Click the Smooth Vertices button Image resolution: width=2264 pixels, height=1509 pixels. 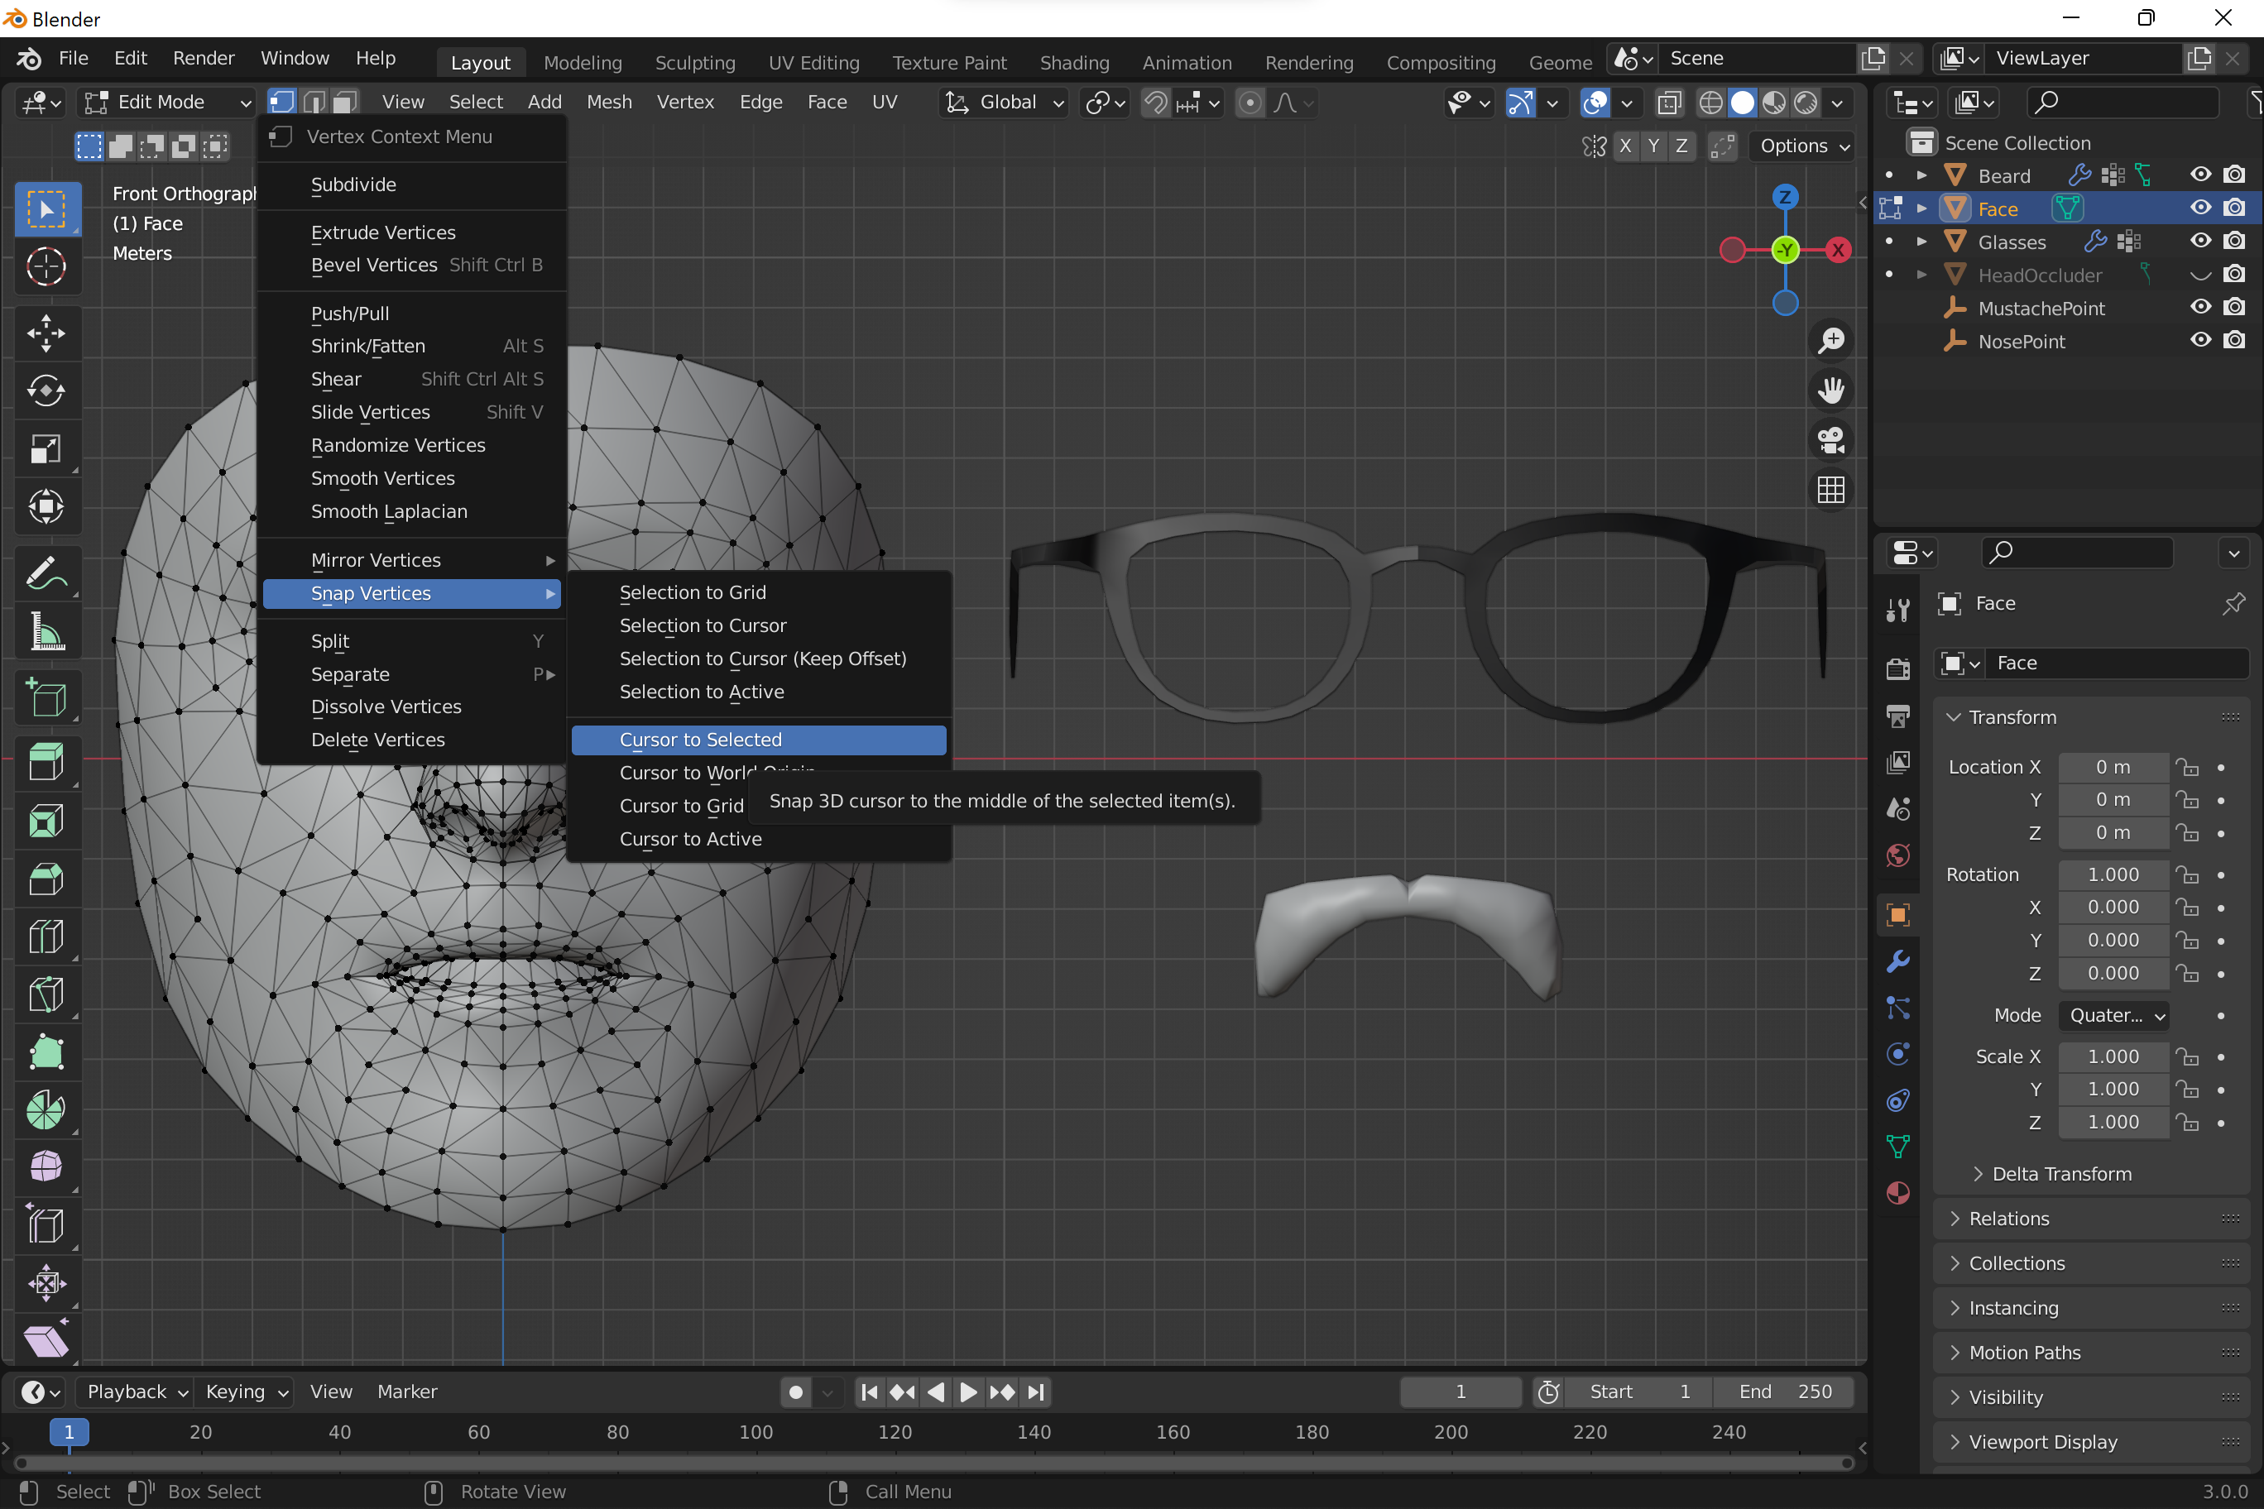point(382,477)
